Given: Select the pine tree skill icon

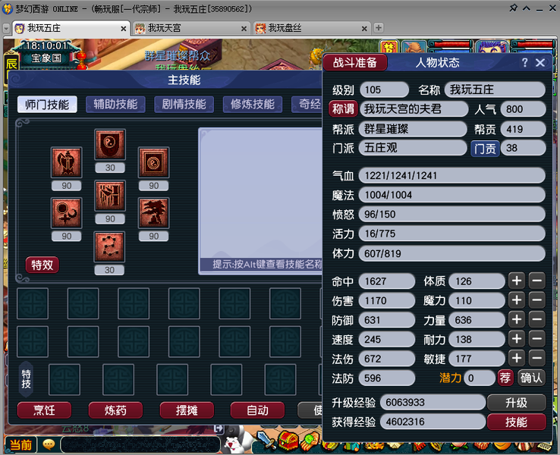Looking at the screenshot, I should [x=154, y=212].
